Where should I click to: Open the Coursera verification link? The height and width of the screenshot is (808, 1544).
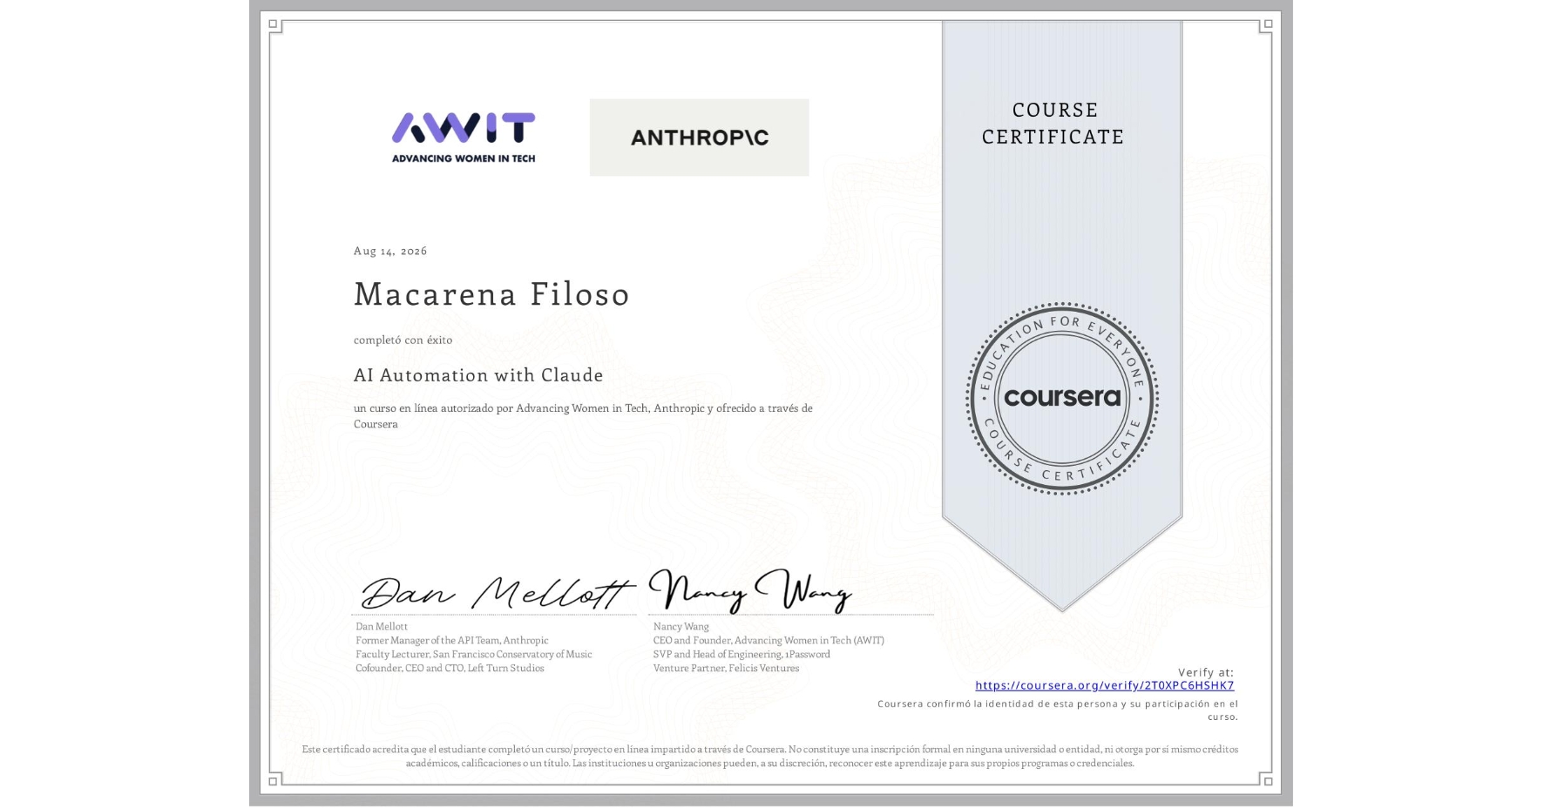coord(1104,685)
